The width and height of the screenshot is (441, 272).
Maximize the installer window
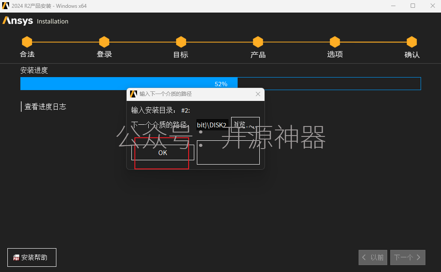[x=412, y=6]
